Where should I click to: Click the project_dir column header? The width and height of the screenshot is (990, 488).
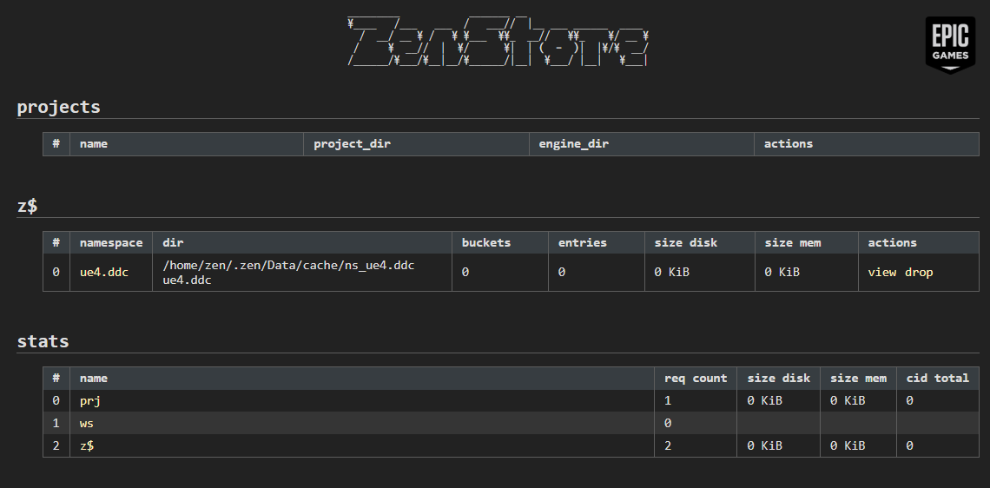(352, 143)
